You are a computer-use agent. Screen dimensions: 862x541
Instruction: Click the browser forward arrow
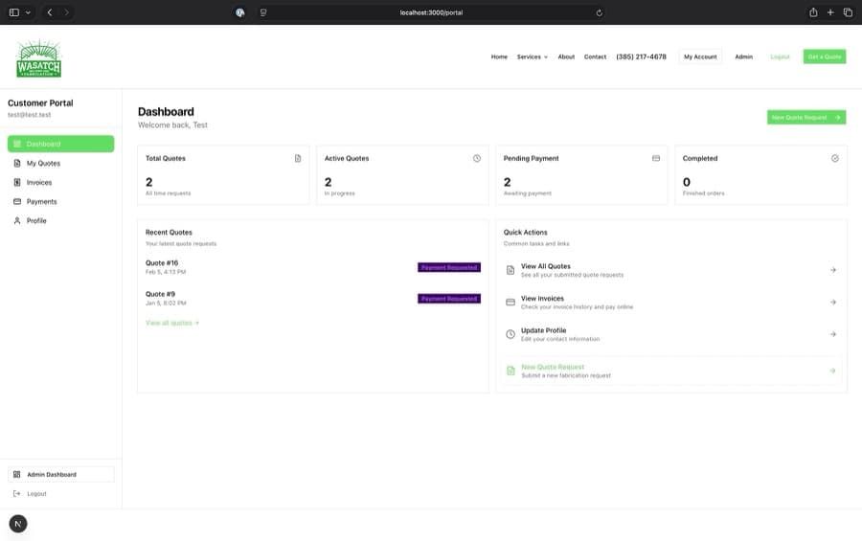point(66,12)
